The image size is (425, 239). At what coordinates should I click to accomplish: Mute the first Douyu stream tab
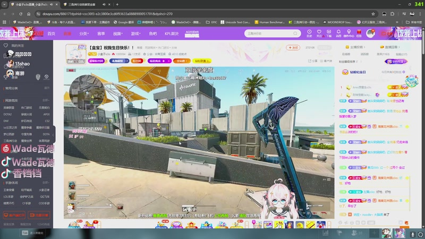point(52,4)
